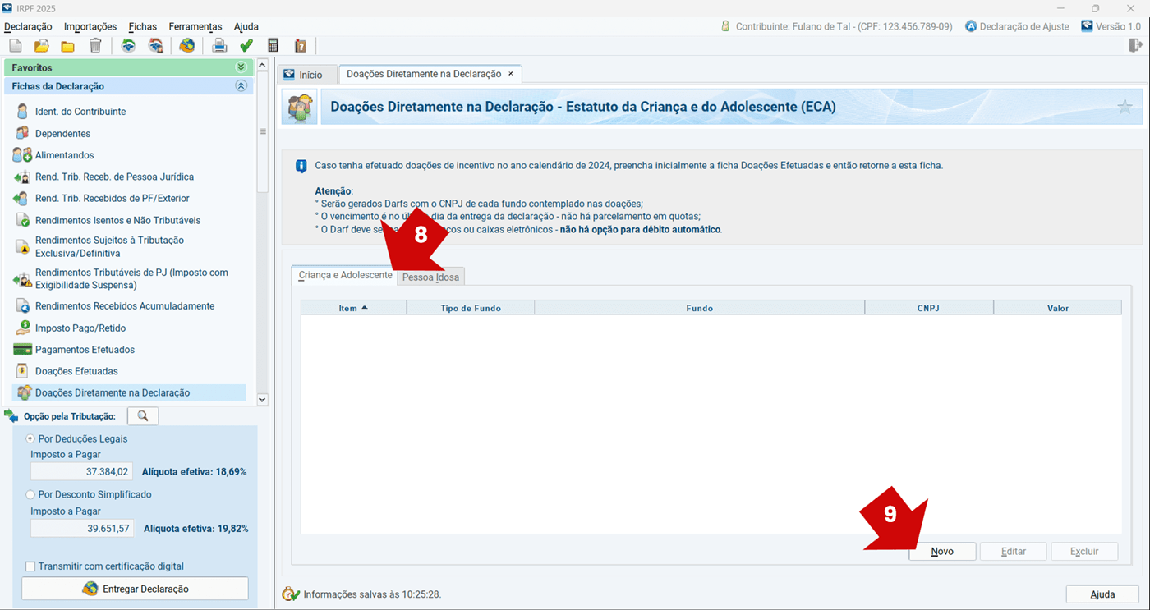Click the globe icon in toolbar
The image size is (1150, 610).
pyautogui.click(x=186, y=46)
